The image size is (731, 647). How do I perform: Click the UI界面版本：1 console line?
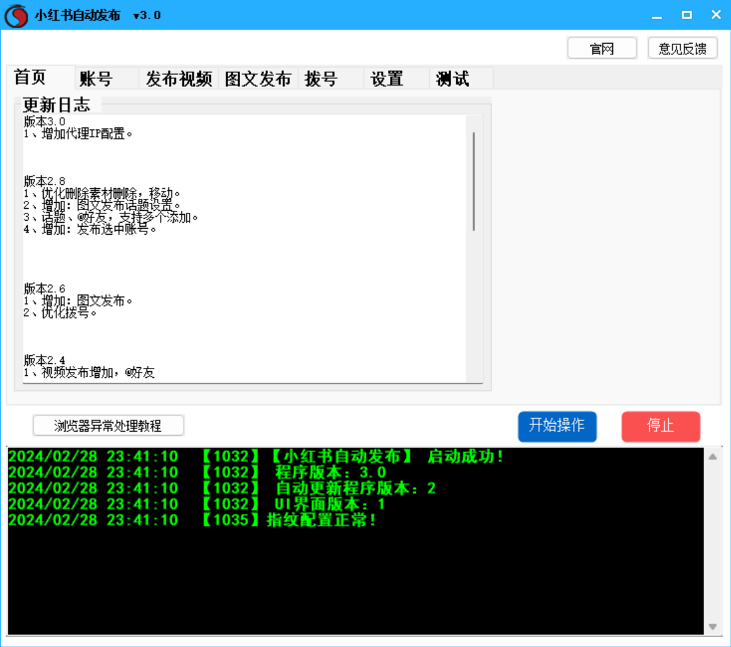click(197, 504)
